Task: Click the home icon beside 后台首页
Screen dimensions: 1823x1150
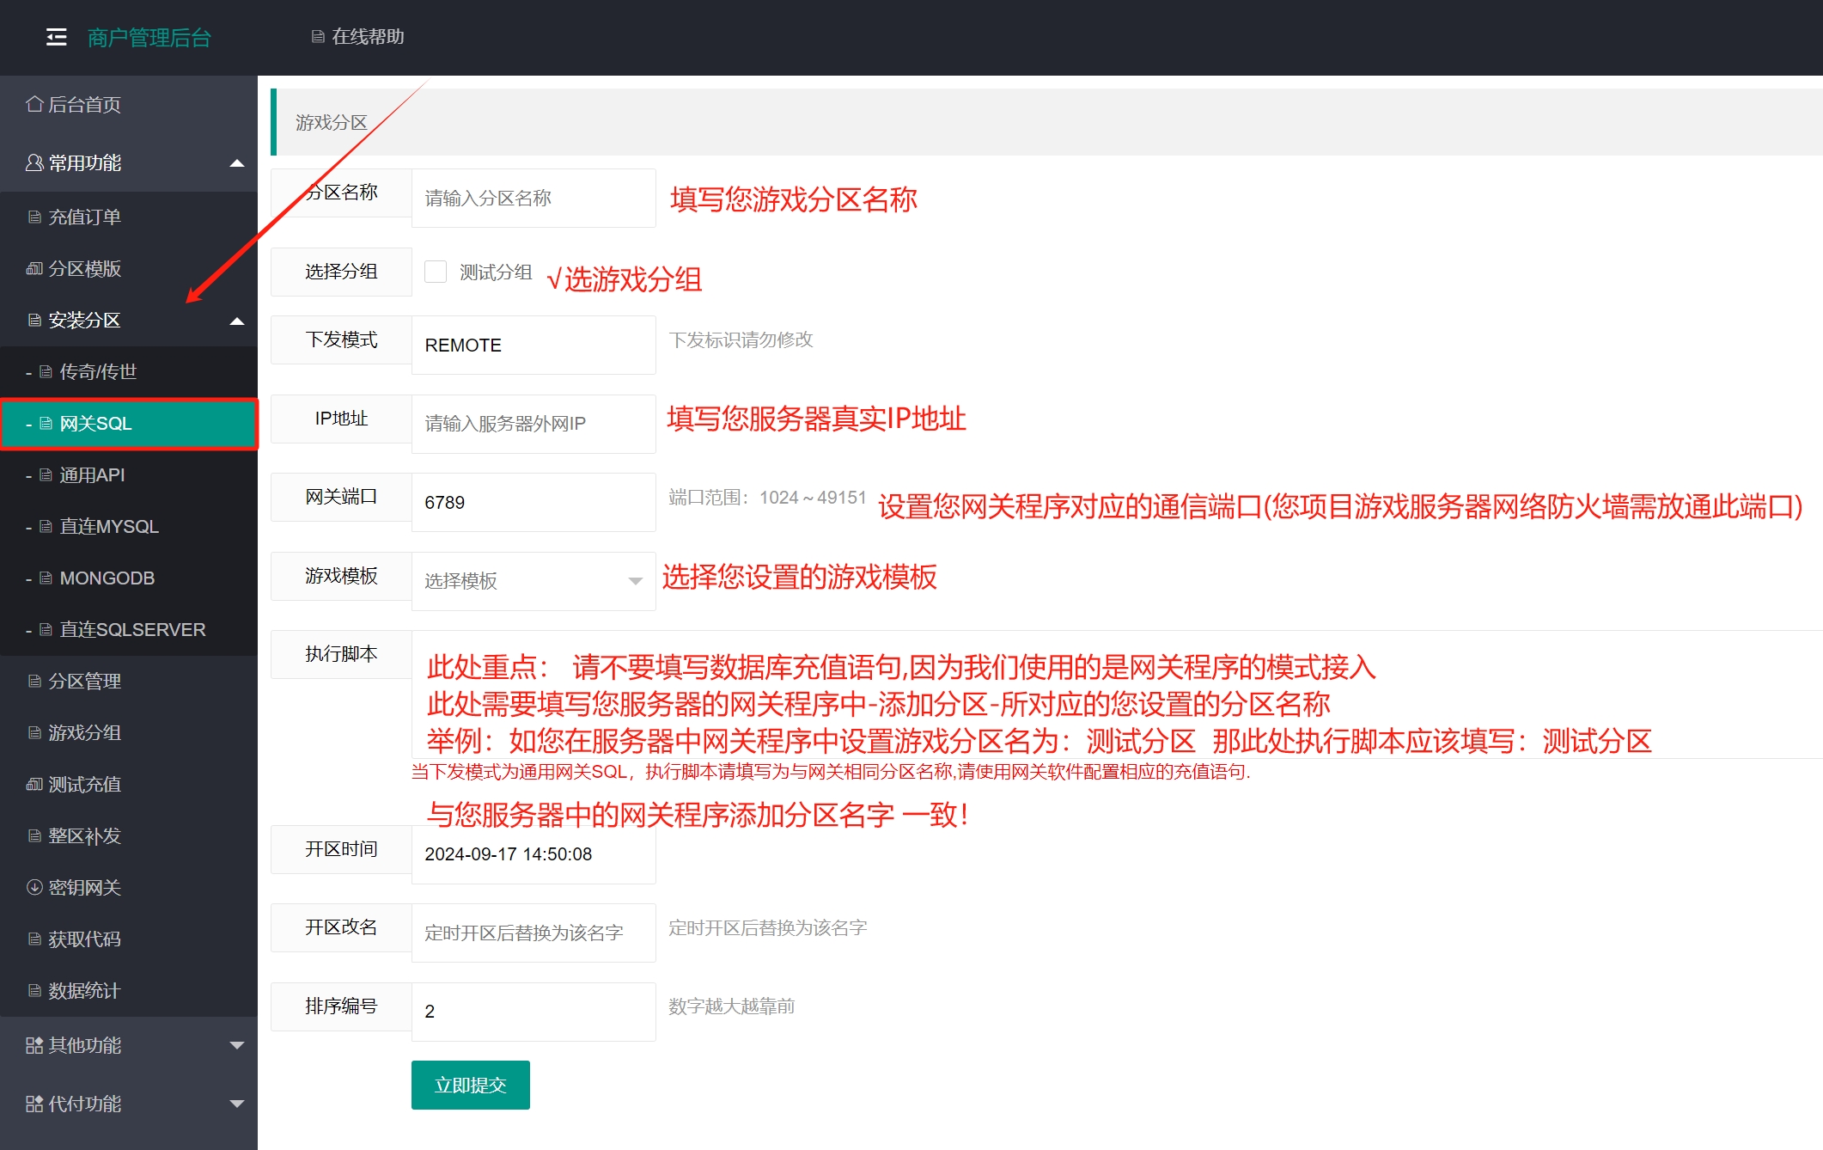Action: (x=34, y=104)
